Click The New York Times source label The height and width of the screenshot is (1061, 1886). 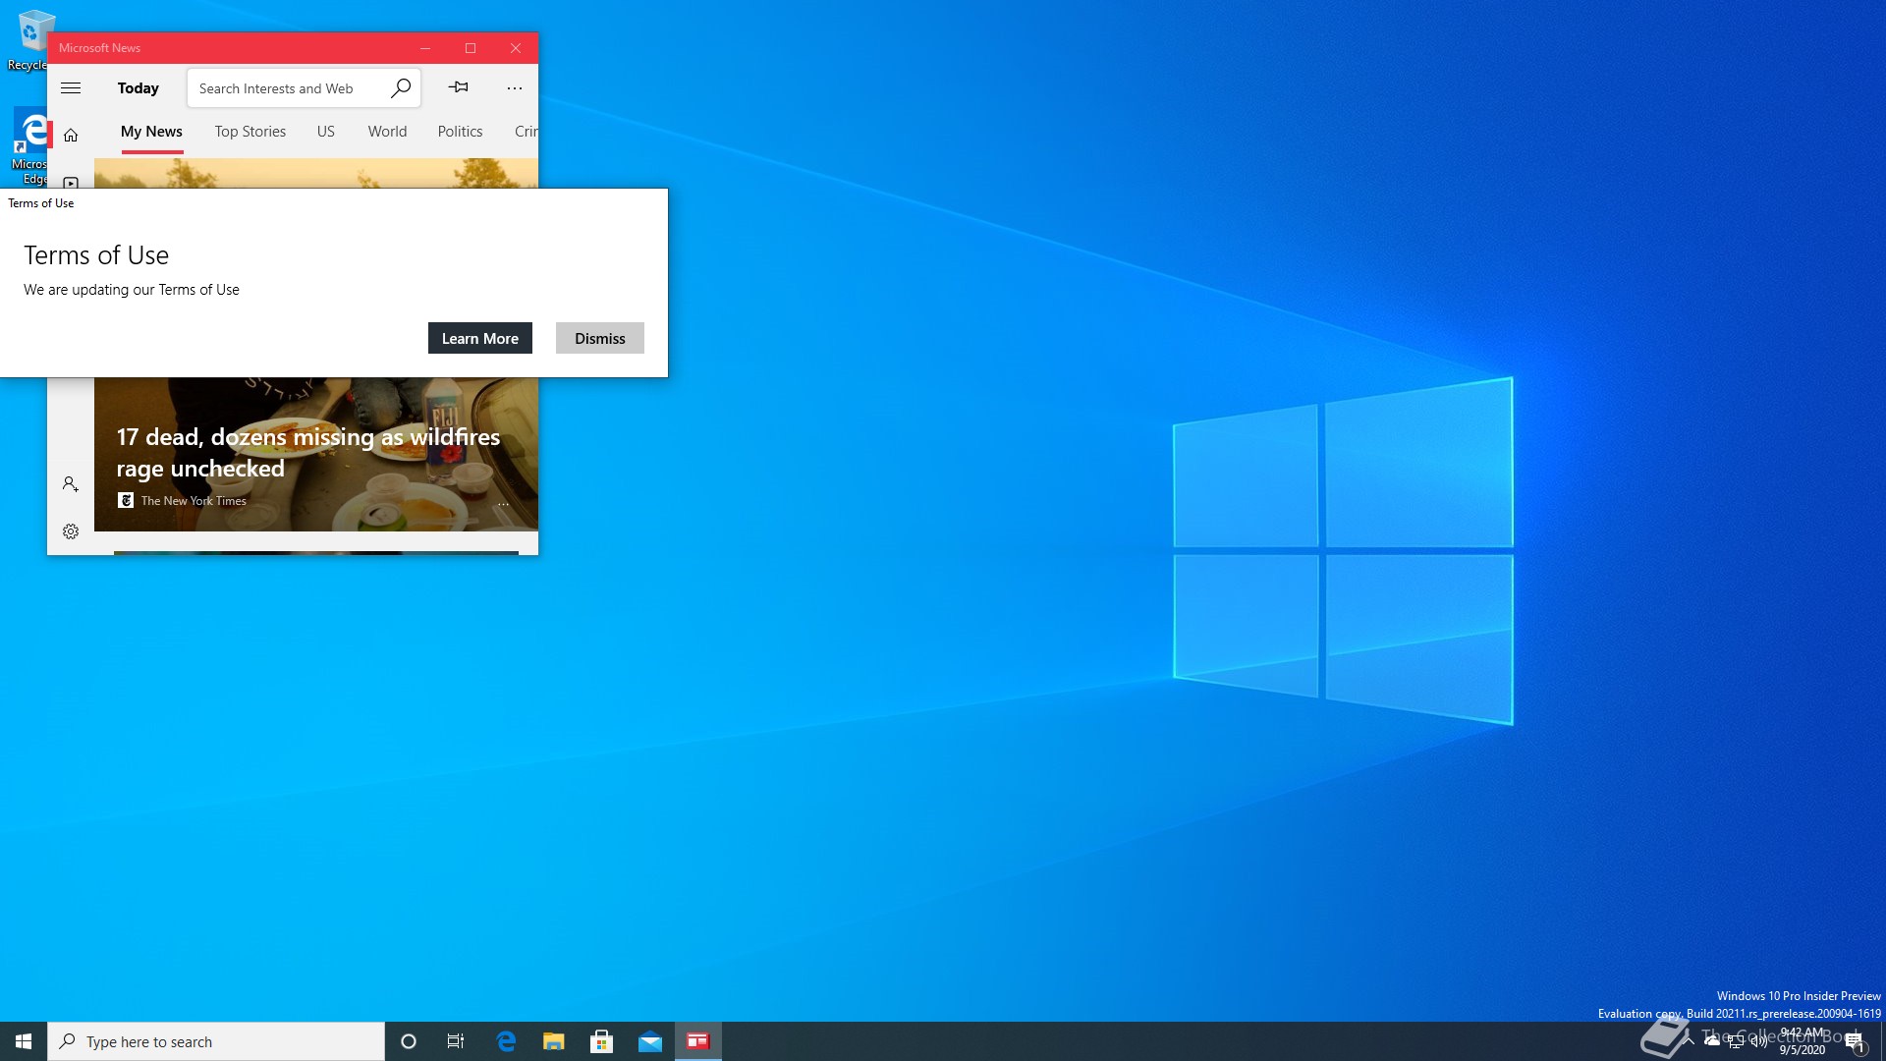(x=194, y=500)
